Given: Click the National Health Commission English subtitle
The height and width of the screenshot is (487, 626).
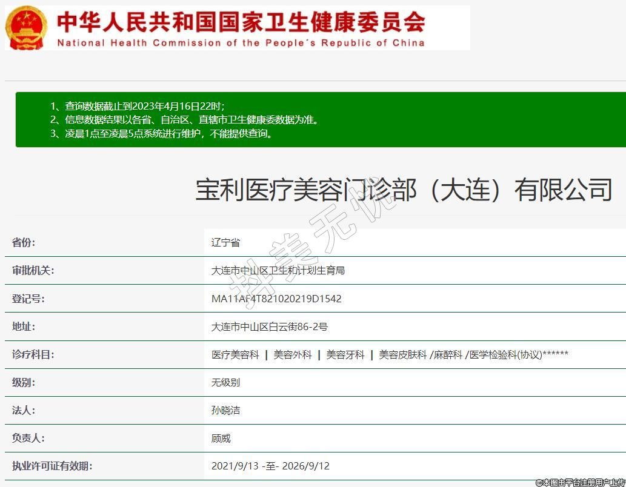Looking at the screenshot, I should point(241,43).
